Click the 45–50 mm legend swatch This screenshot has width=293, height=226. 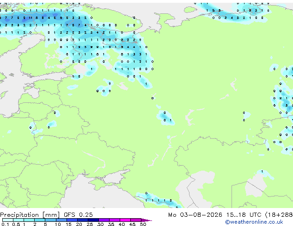click(x=136, y=220)
